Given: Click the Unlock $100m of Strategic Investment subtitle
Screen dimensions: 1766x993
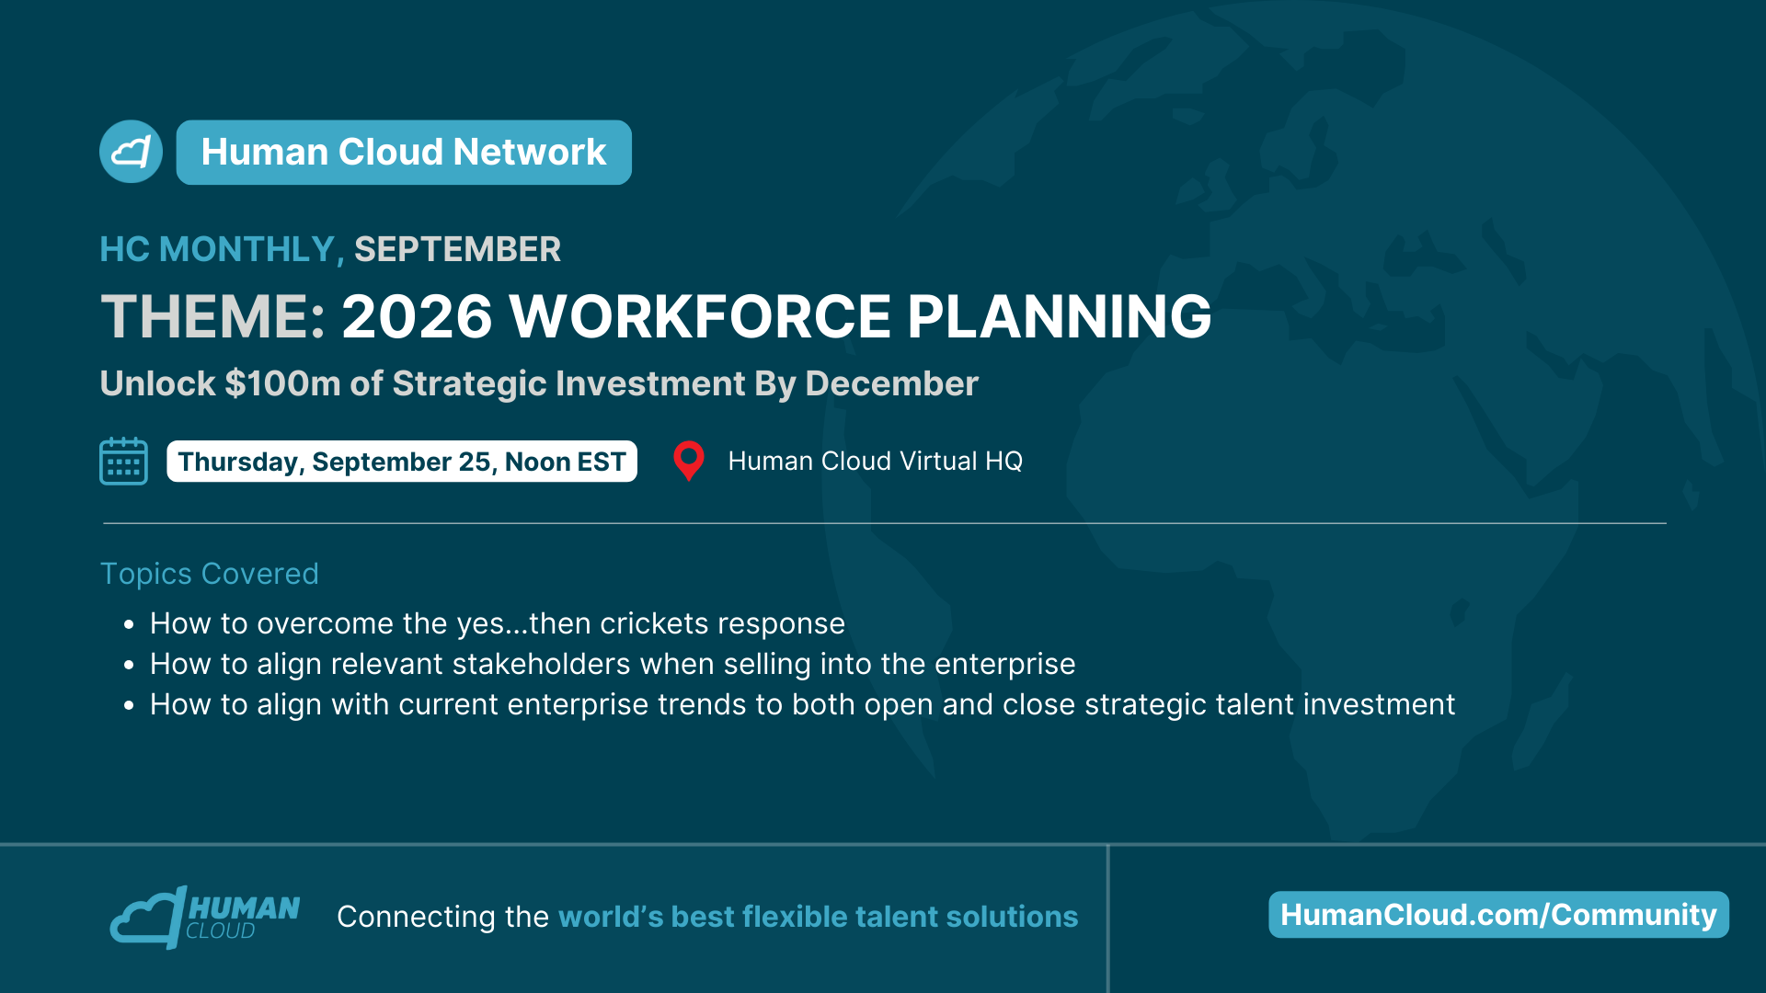Looking at the screenshot, I should [539, 383].
